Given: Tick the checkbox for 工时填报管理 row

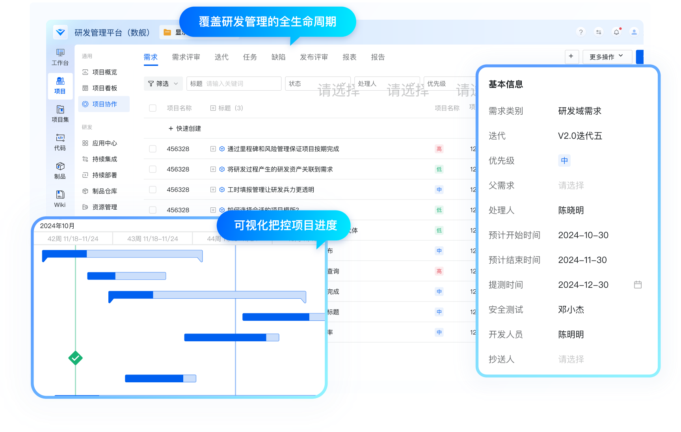Looking at the screenshot, I should [x=153, y=190].
